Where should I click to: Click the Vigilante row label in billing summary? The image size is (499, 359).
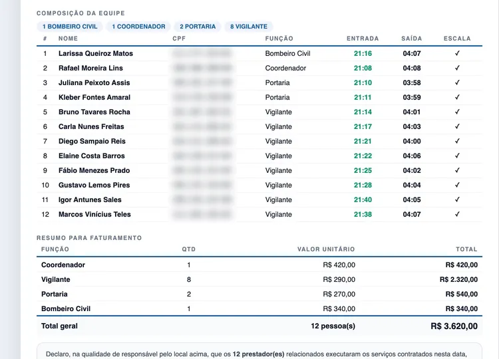[56, 279]
